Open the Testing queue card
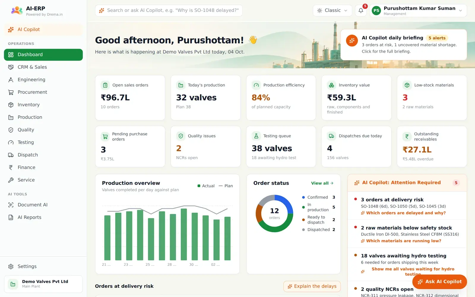The width and height of the screenshot is (475, 297). click(x=281, y=146)
